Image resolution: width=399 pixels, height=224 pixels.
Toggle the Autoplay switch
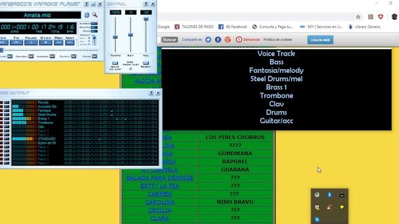click(94, 24)
